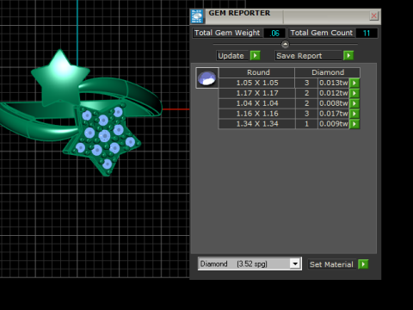Click green arrow for 0.017tw row
413x310 pixels.
click(x=354, y=114)
